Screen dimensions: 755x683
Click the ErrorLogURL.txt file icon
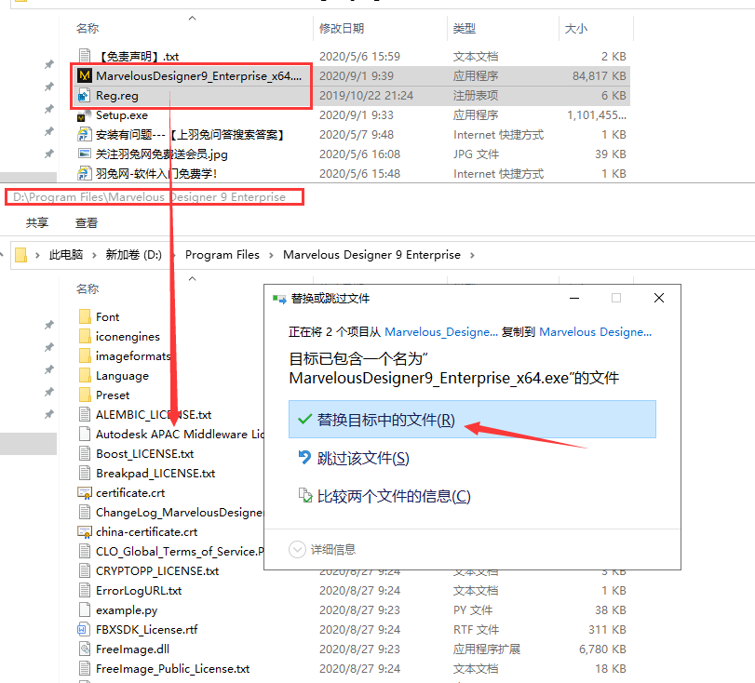click(x=85, y=590)
